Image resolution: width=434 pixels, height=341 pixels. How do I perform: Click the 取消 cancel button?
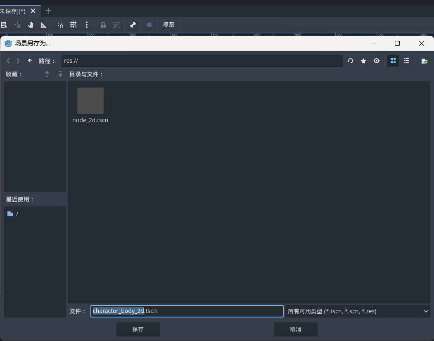[x=296, y=329]
